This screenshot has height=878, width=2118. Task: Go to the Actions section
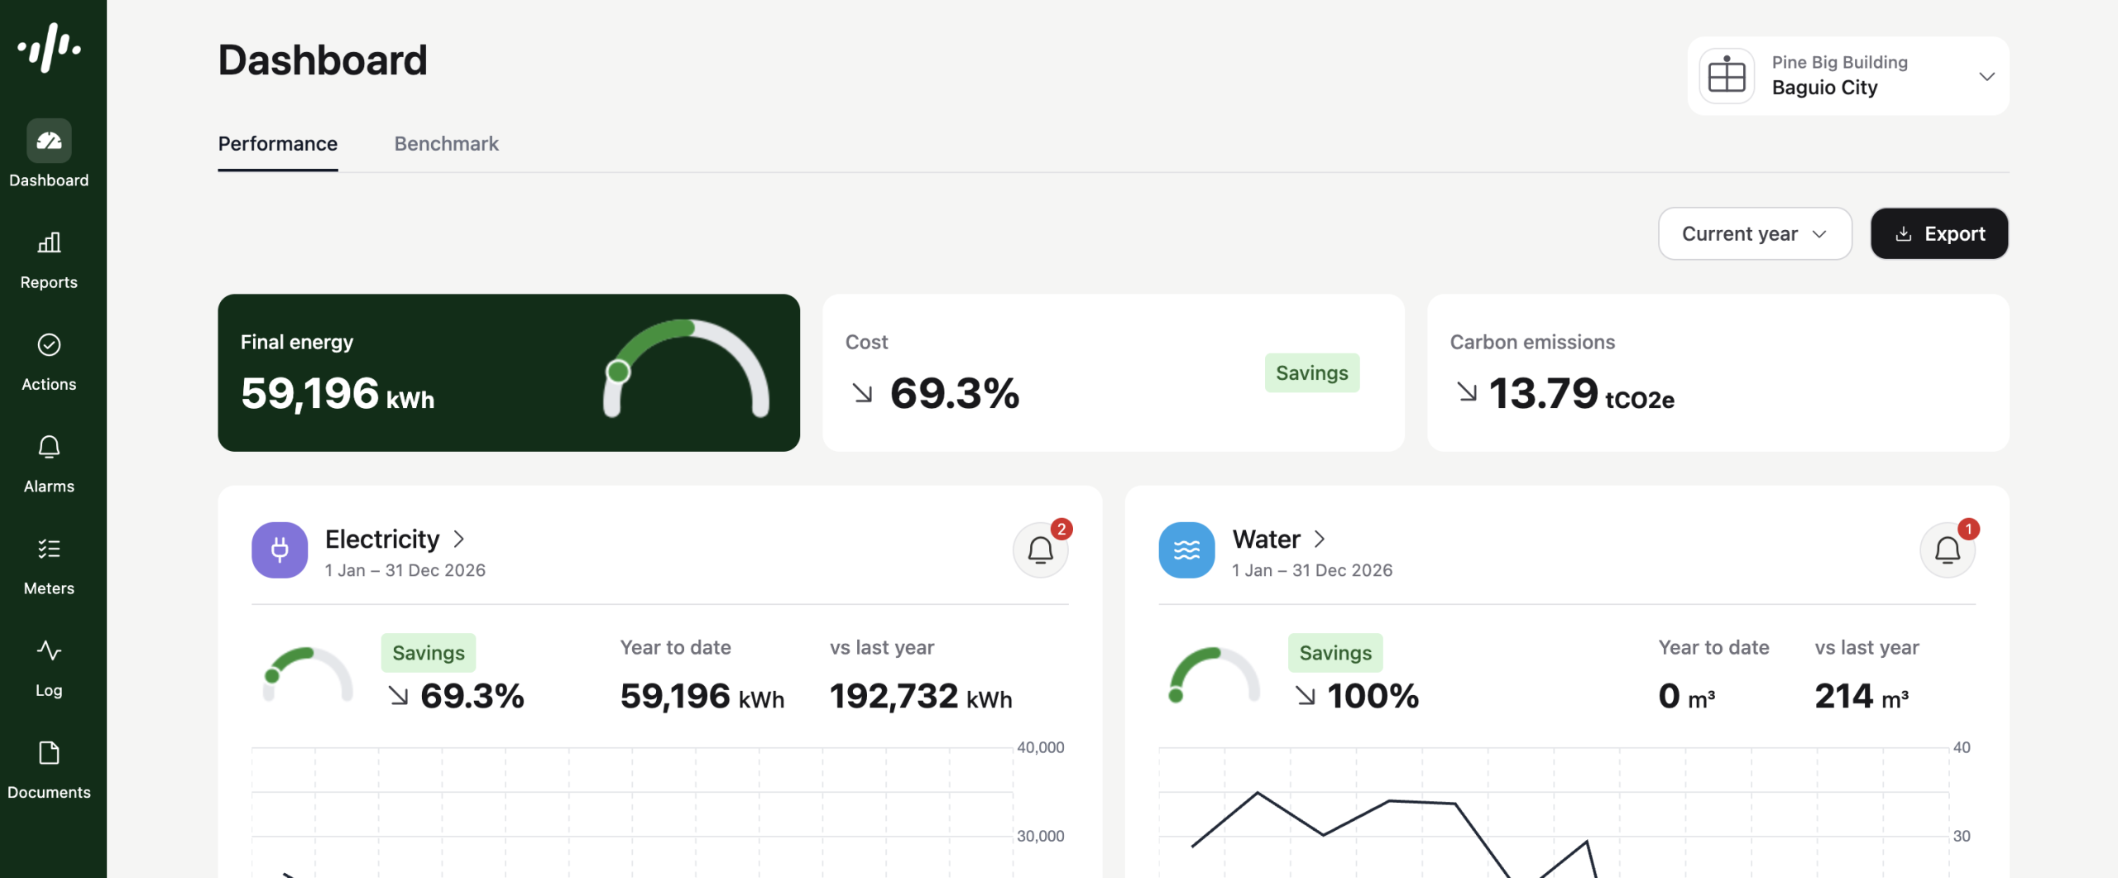(x=49, y=362)
